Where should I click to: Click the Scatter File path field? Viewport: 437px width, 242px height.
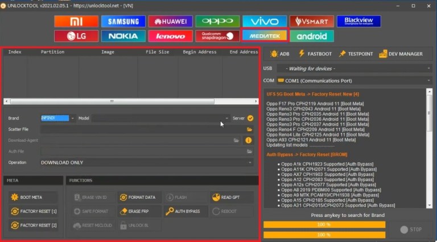click(143, 129)
